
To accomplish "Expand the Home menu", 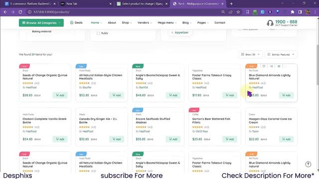I will (96, 23).
